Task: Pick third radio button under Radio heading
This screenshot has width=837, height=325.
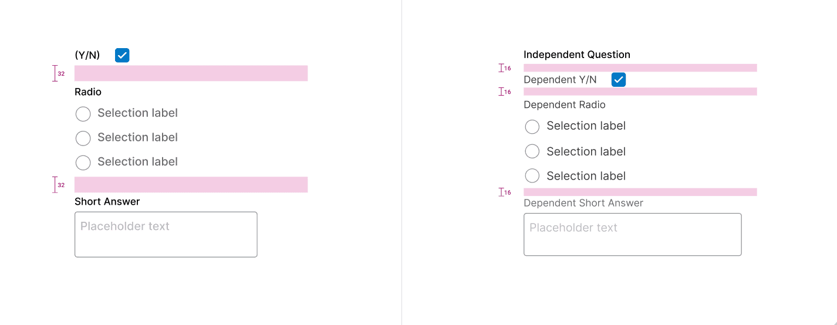Action: 83,162
